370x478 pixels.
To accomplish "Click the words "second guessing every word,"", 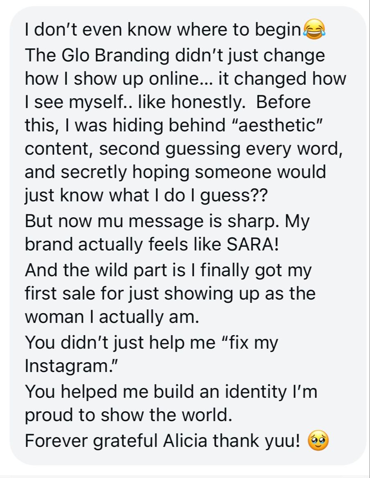I will [221, 149].
